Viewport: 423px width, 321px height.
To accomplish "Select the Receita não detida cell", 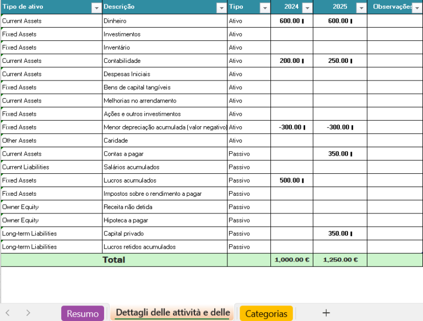I will pyautogui.click(x=165, y=207).
